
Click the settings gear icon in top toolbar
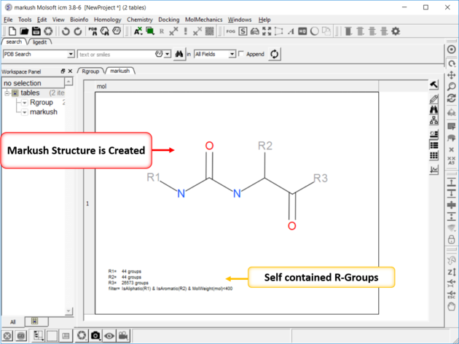(396, 31)
